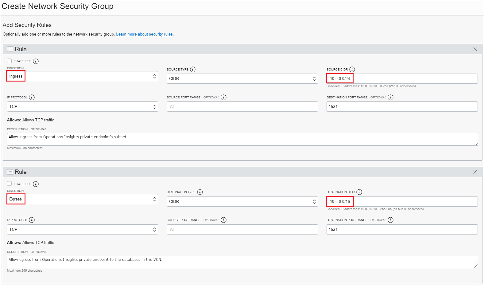Collapse the first Rule panel
Image resolution: width=484 pixels, height=286 pixels.
pos(10,49)
